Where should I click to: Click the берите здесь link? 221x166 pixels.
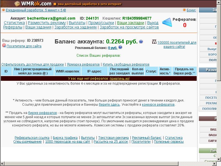click(x=109, y=105)
